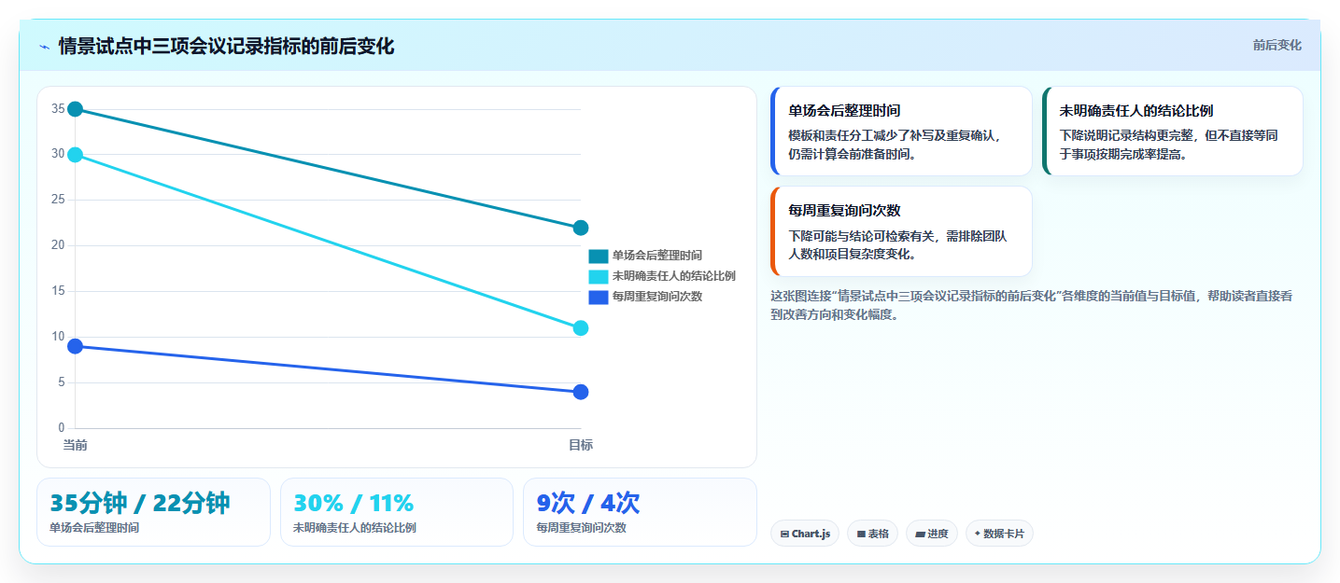
Task: Select the 22 target point on teal line
Action: [581, 228]
